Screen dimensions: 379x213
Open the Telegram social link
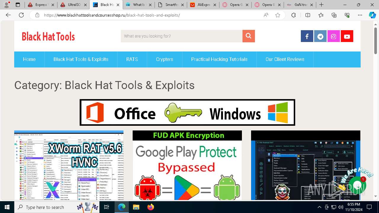pyautogui.click(x=320, y=36)
